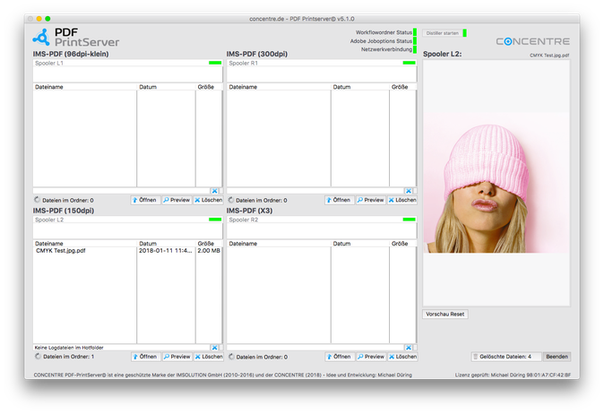Click the 'Lizenz geprüft: Michael Düring' status text
The width and height of the screenshot is (604, 414).
pyautogui.click(x=513, y=375)
